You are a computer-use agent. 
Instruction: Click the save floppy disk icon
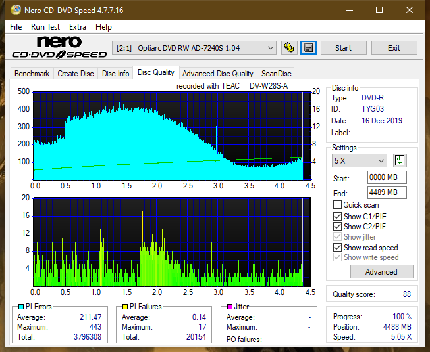point(309,48)
